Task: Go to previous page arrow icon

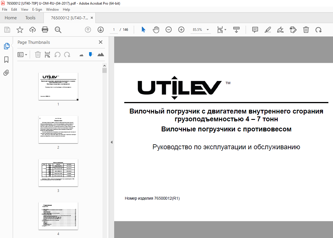Action: coord(88,30)
